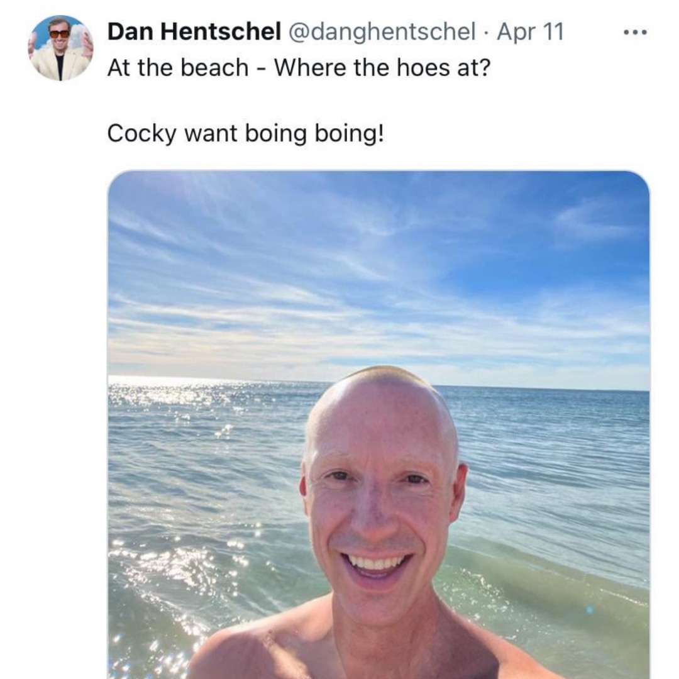Click the sun glare sparkling on the water
Screen dimensions: 679x679
[174, 576]
